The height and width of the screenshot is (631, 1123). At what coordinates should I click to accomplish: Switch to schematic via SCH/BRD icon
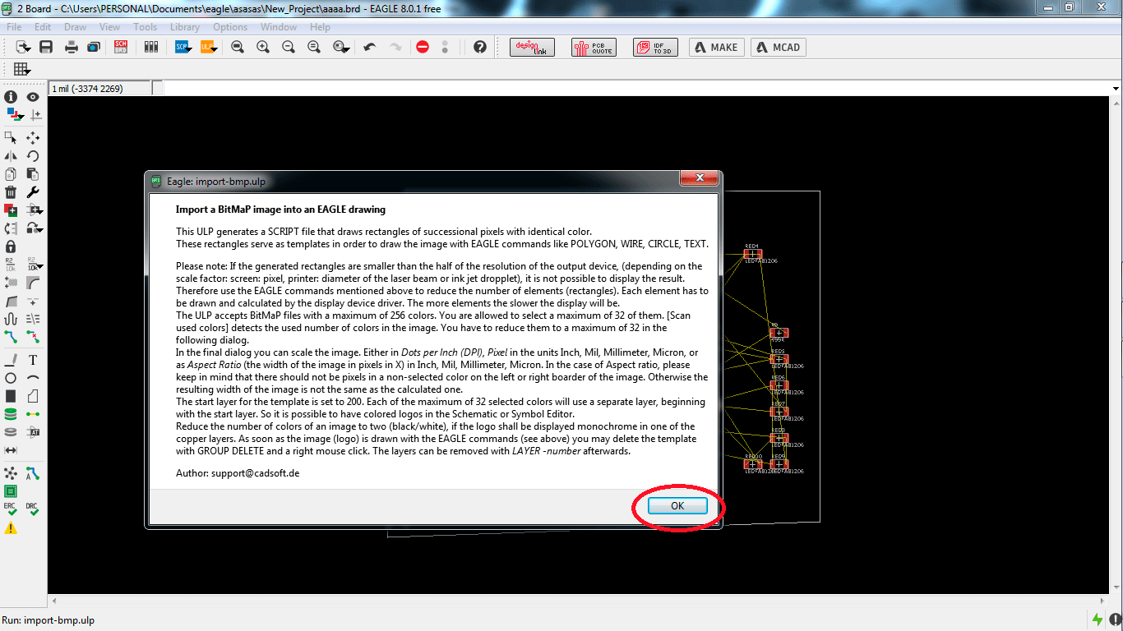pyautogui.click(x=121, y=48)
